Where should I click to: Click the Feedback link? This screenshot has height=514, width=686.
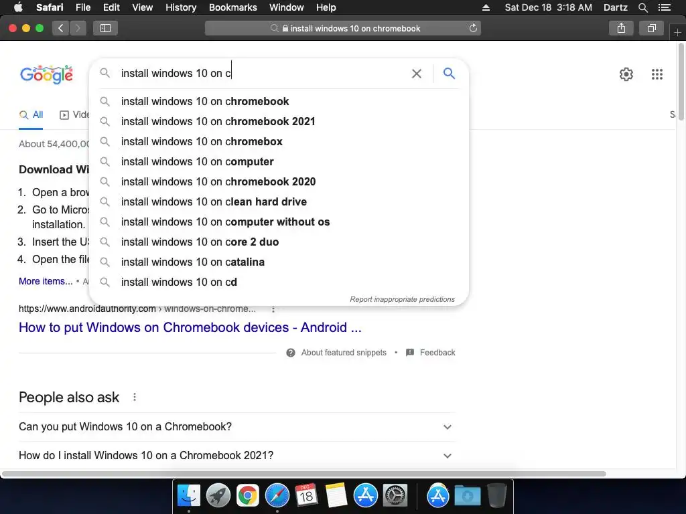pyautogui.click(x=437, y=353)
